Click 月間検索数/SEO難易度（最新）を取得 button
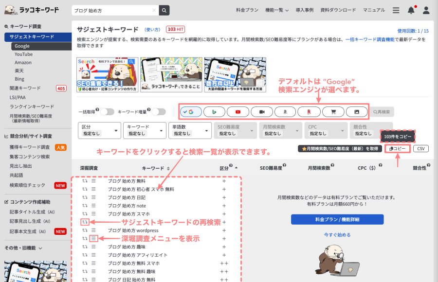 340,149
